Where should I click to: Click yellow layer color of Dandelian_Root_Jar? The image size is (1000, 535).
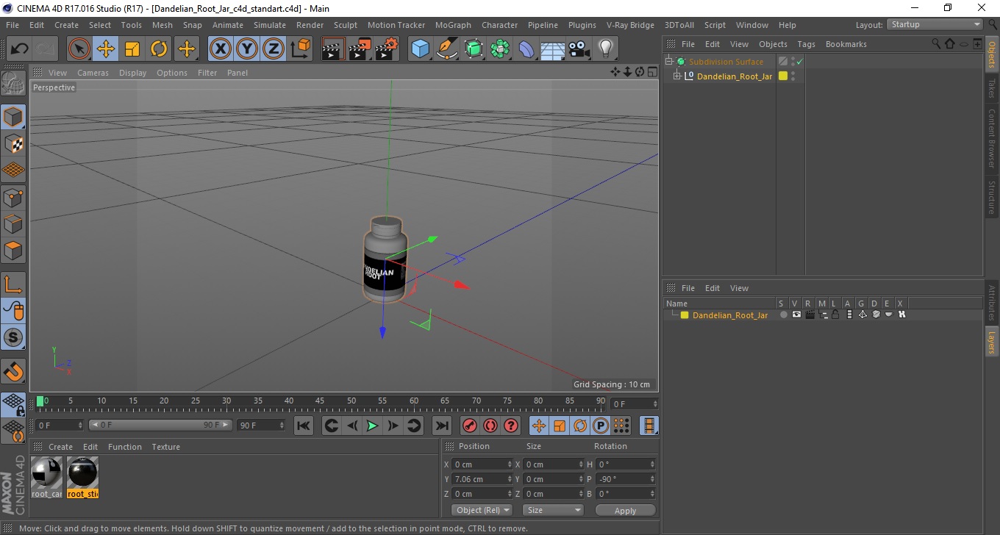pyautogui.click(x=783, y=76)
